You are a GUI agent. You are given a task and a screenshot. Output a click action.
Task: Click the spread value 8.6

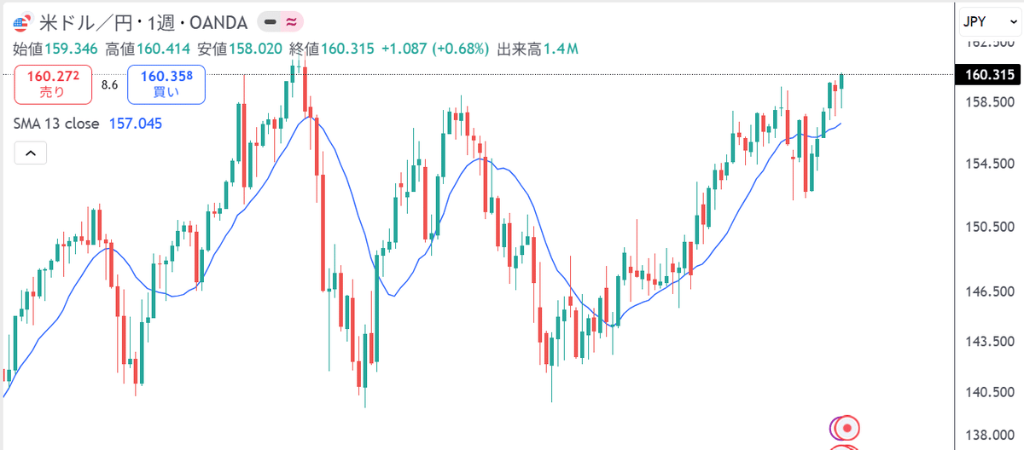109,84
